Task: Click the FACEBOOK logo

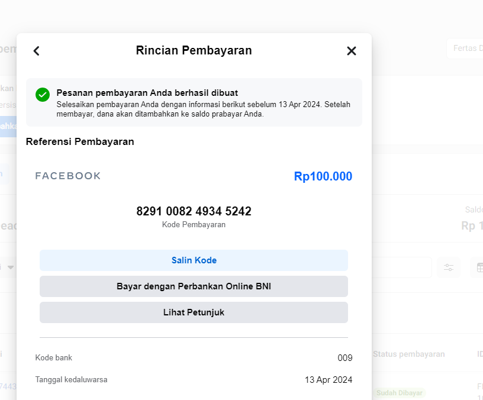Action: 68,176
